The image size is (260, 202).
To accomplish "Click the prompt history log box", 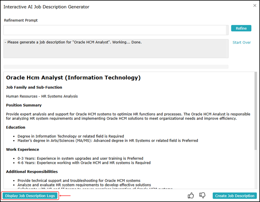I will (x=116, y=49).
